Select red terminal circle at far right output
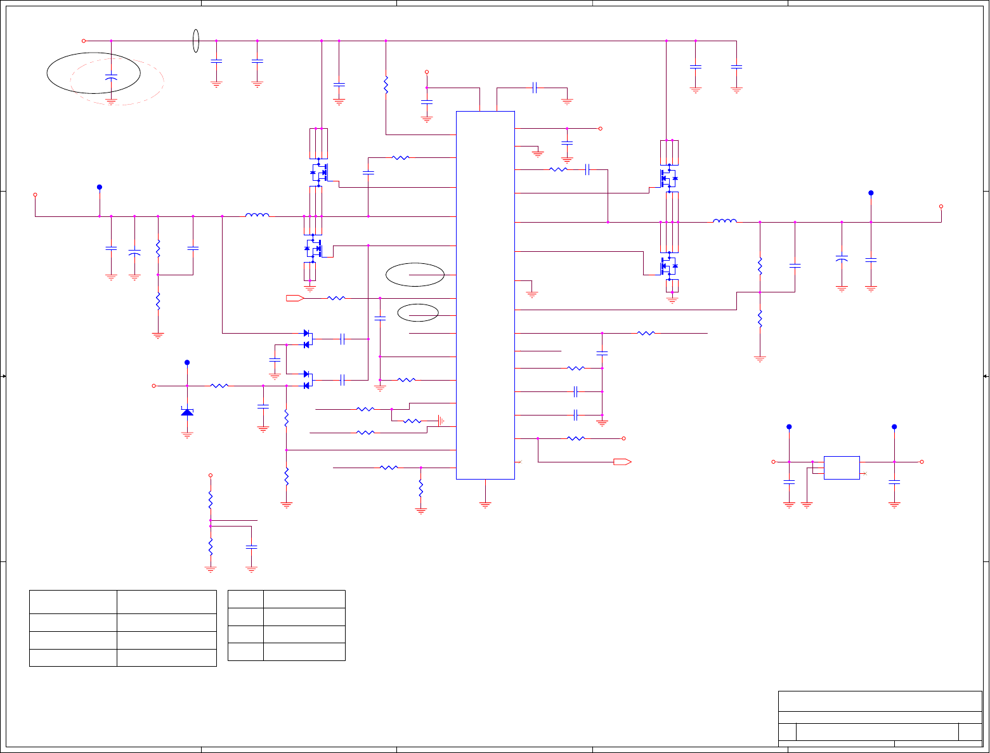This screenshot has height=753, width=990. (x=941, y=206)
